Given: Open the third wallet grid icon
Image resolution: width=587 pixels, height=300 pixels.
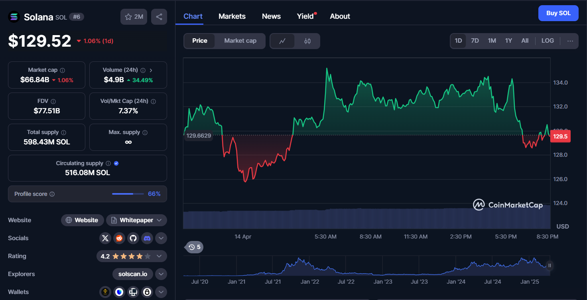Looking at the screenshot, I should click(x=133, y=292).
